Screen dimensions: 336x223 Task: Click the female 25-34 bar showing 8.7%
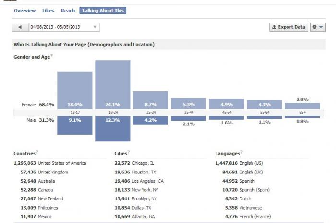coord(151,100)
